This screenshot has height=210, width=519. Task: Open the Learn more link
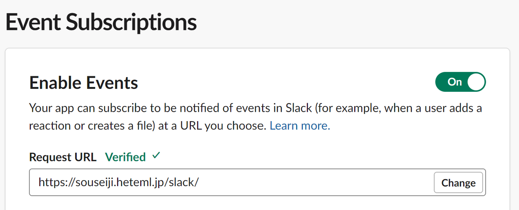pyautogui.click(x=300, y=126)
